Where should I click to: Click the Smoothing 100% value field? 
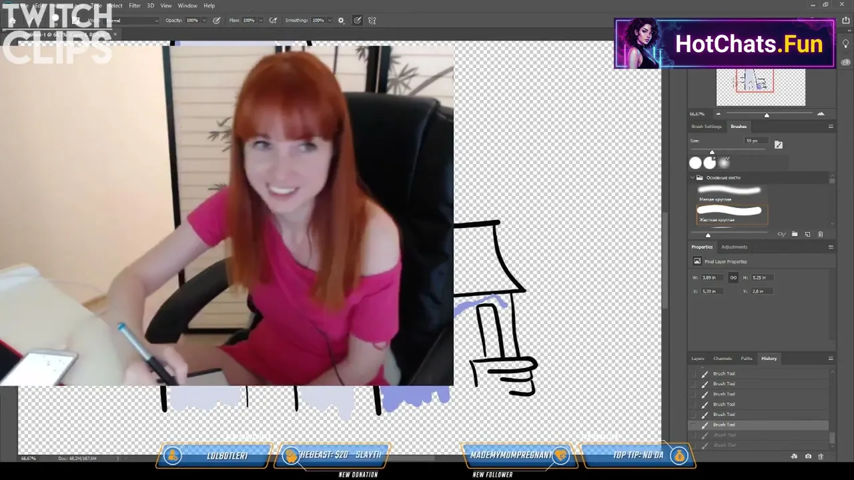pos(320,21)
